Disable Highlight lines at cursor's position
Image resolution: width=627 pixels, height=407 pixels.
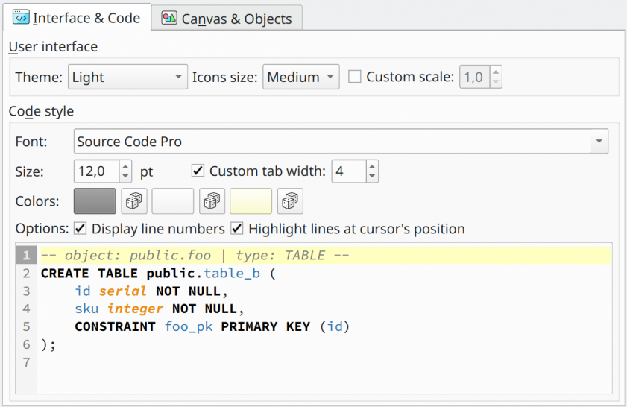click(x=237, y=228)
